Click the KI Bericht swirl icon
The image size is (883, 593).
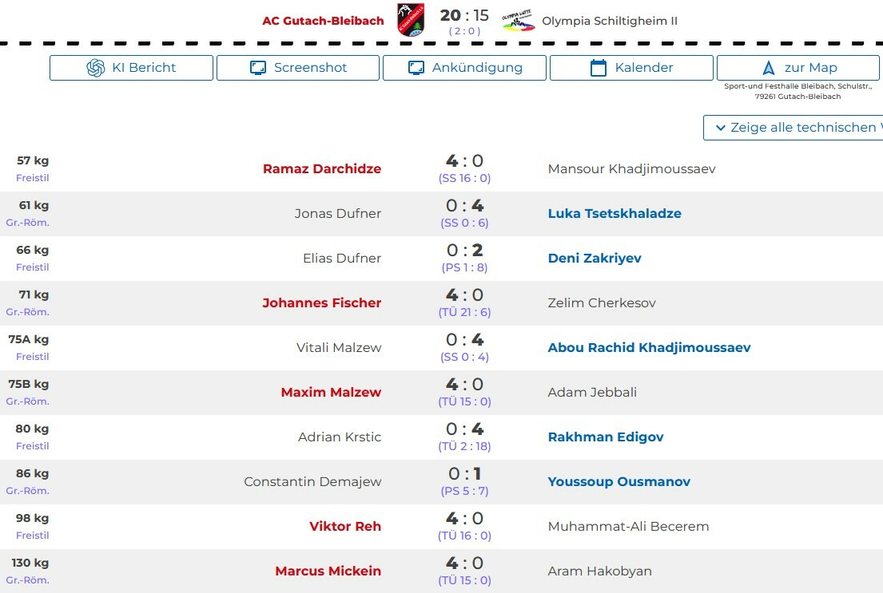tap(96, 68)
